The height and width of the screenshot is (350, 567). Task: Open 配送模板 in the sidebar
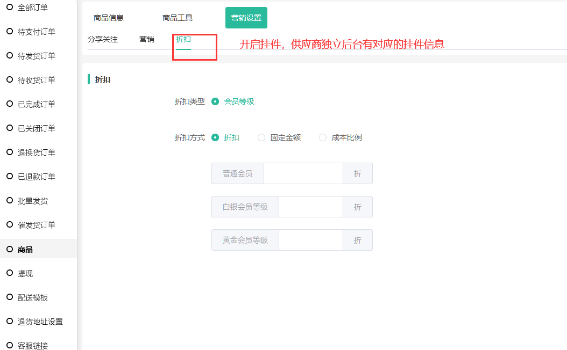32,297
